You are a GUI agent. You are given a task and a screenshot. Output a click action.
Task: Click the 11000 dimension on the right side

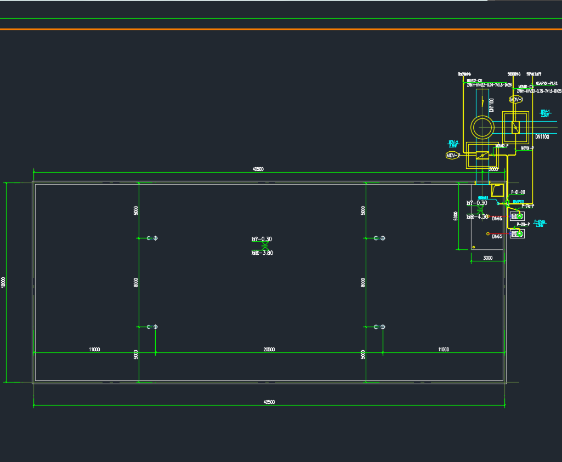[444, 349]
